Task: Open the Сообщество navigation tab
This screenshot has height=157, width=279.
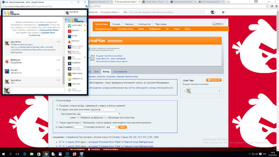Action: coord(144,24)
